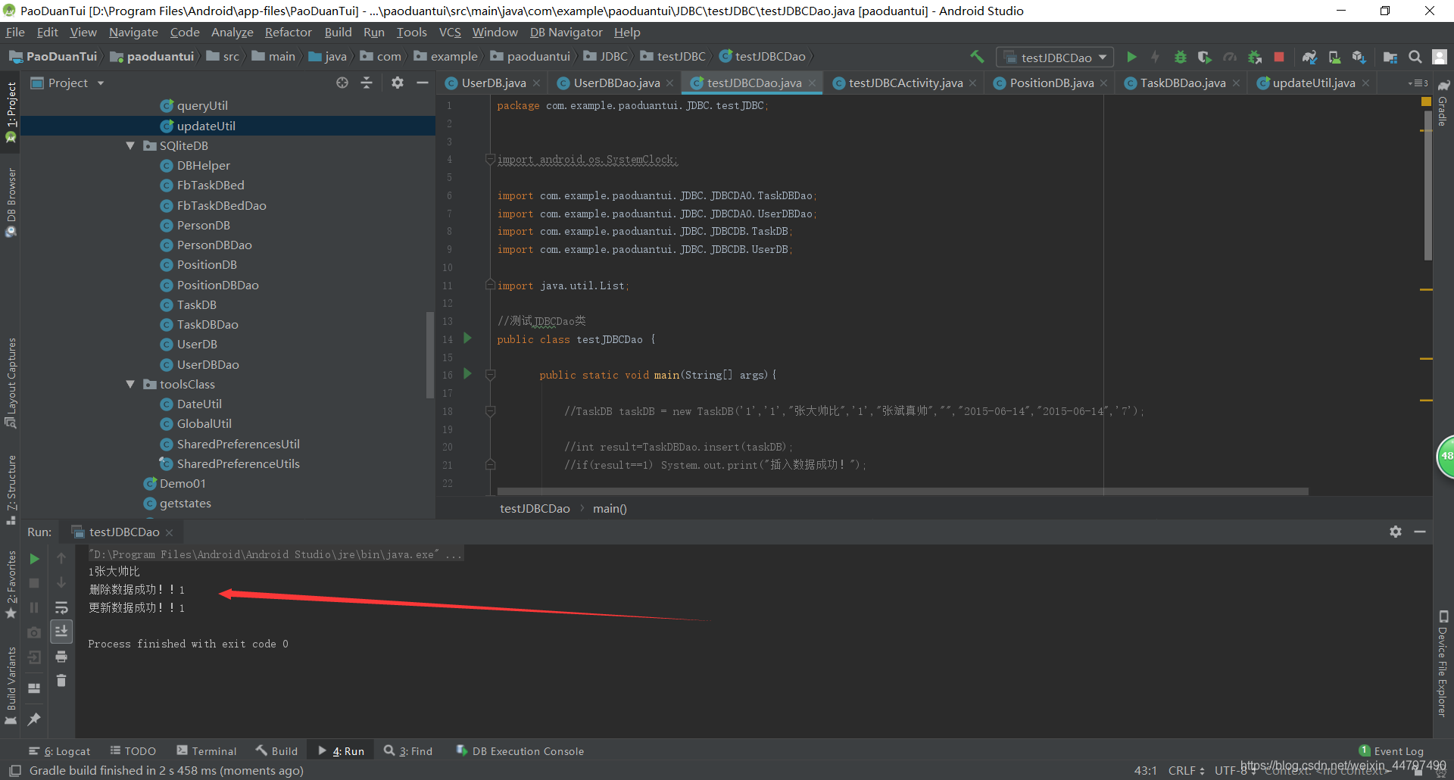This screenshot has height=780, width=1454.
Task: Open Project Structure icon in toolbar
Action: pyautogui.click(x=1390, y=57)
